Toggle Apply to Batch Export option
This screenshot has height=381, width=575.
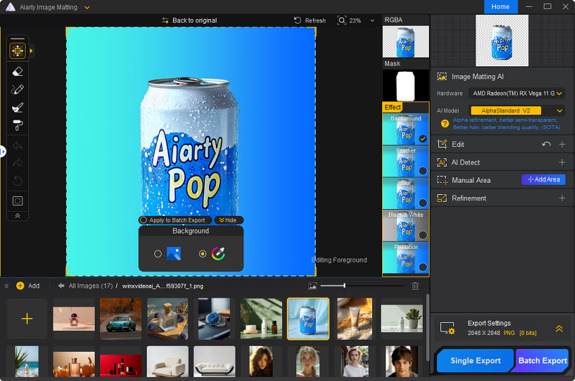tap(175, 220)
